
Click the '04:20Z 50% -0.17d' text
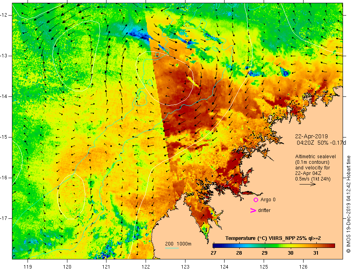point(321,143)
